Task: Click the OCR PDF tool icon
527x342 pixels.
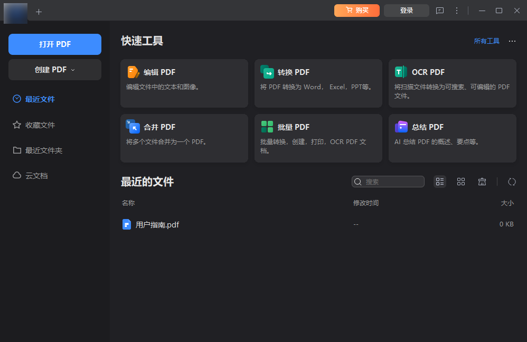Action: pyautogui.click(x=401, y=72)
